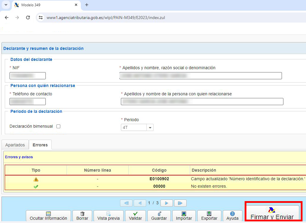Jump to the last page arrow
Image resolution: width=306 pixels, height=223 pixels.
point(180,203)
